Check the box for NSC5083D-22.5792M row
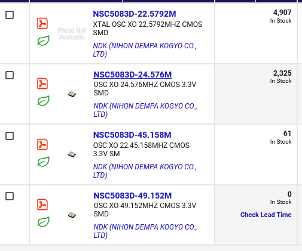Screen dimensions: 302x251 pyautogui.click(x=10, y=15)
